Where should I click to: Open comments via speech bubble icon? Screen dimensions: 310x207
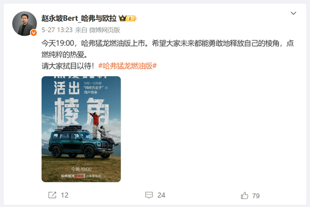(149, 195)
